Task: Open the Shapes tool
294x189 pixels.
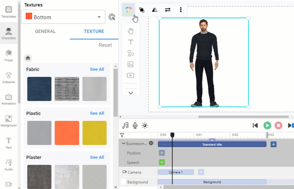Action: click(131, 53)
